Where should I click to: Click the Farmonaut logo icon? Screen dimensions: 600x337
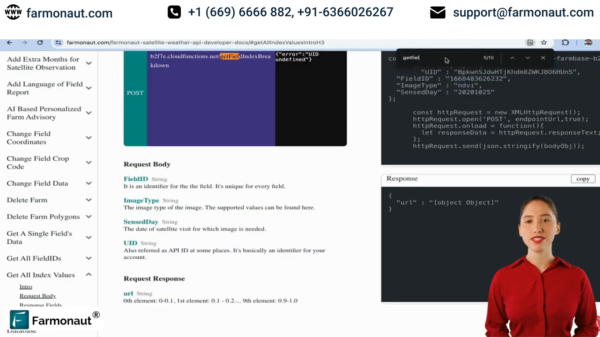(19, 320)
